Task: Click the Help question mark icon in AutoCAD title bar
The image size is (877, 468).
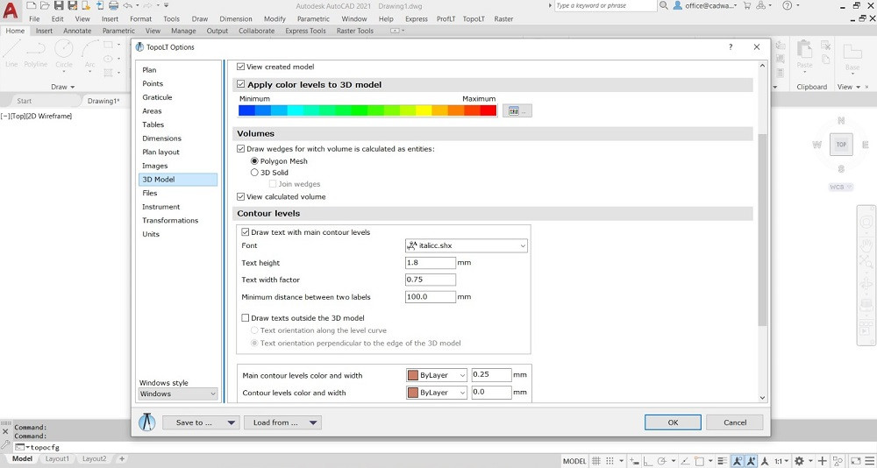Action: (787, 5)
